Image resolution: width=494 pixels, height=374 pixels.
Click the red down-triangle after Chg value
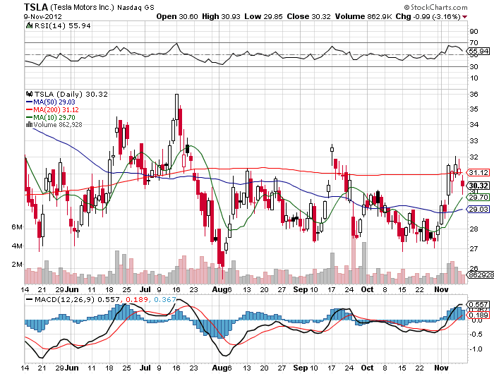(464, 17)
